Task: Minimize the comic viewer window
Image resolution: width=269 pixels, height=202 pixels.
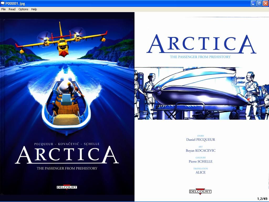Action: (x=254, y=3)
